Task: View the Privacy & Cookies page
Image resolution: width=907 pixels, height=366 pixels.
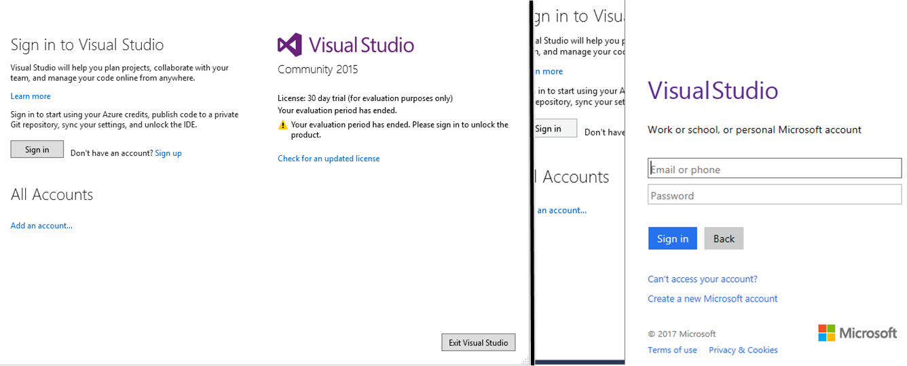Action: pyautogui.click(x=743, y=350)
